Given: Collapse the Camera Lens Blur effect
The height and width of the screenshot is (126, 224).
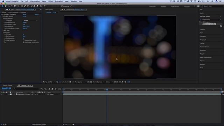Looking at the screenshot, I should (x=1, y=14).
